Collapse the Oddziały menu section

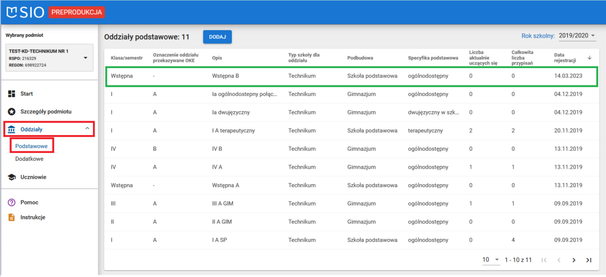87,129
